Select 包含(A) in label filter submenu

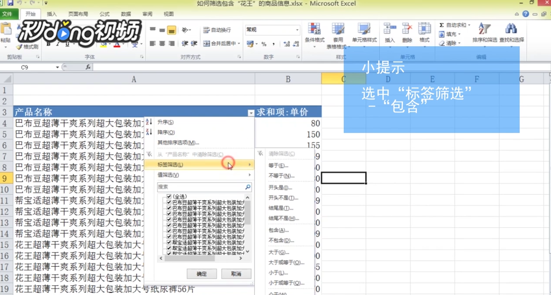[278, 230]
